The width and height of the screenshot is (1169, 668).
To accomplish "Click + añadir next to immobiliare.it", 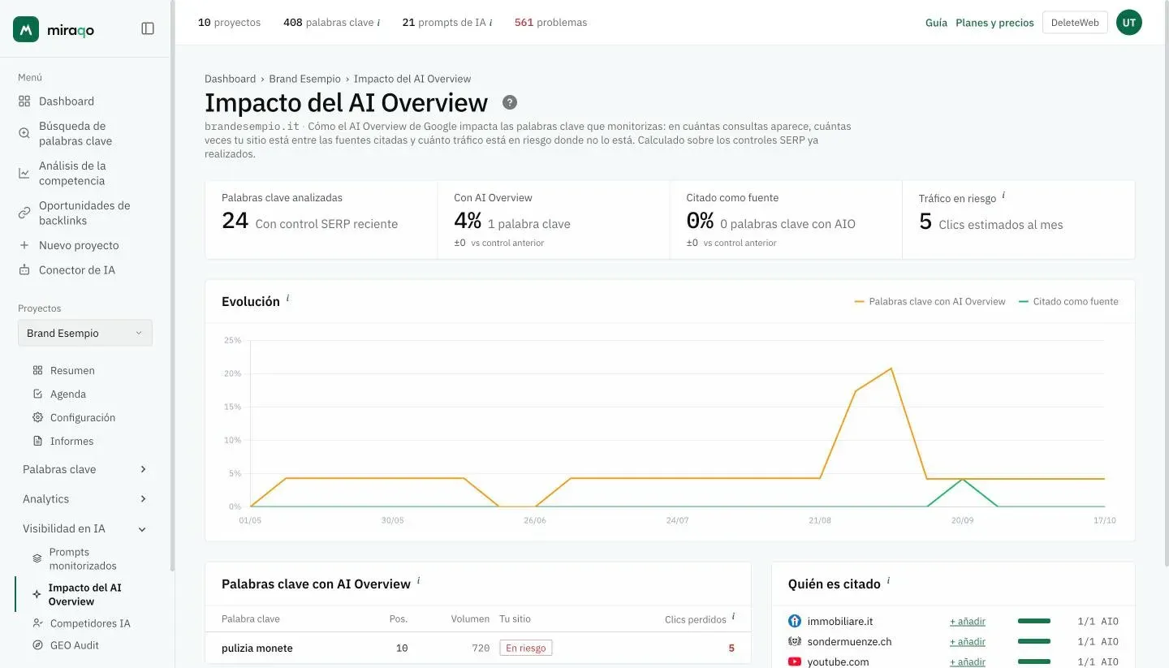I will tap(968, 622).
